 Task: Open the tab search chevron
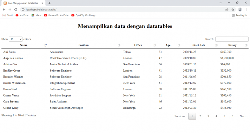[x=221, y=3]
